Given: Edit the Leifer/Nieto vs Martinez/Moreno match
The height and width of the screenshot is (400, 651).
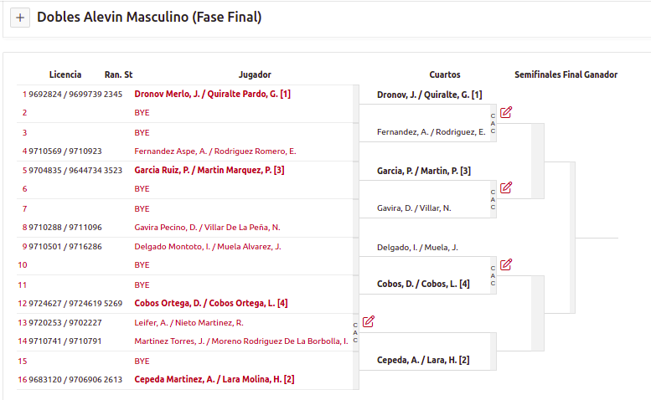Looking at the screenshot, I should tap(369, 321).
